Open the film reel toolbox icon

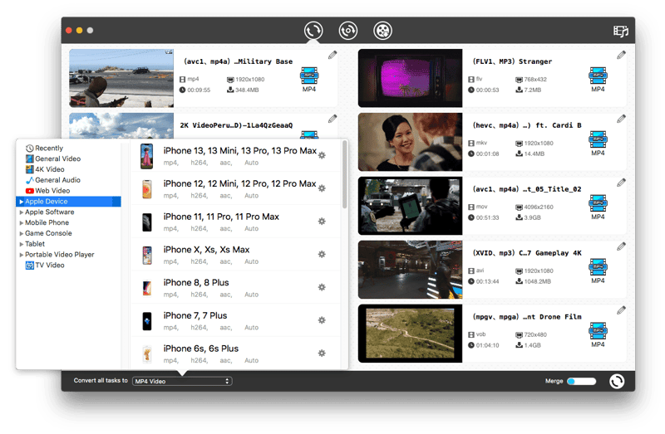click(x=382, y=32)
